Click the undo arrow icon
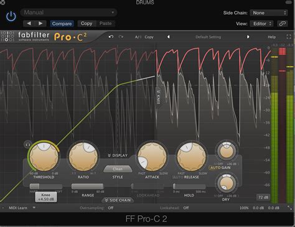Image resolution: width=295 pixels, height=227 pixels. [x=111, y=37]
